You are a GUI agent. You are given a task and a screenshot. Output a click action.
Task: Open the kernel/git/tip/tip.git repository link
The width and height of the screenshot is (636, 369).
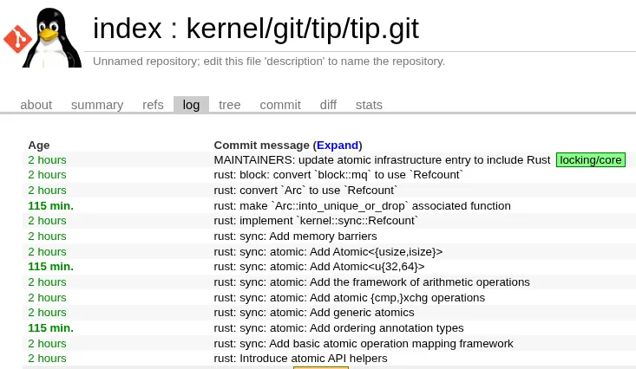pos(303,29)
